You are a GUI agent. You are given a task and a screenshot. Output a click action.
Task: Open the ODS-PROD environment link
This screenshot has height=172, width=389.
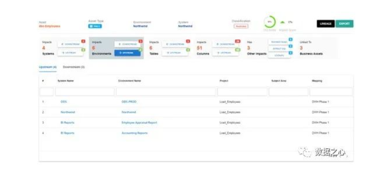click(x=129, y=102)
